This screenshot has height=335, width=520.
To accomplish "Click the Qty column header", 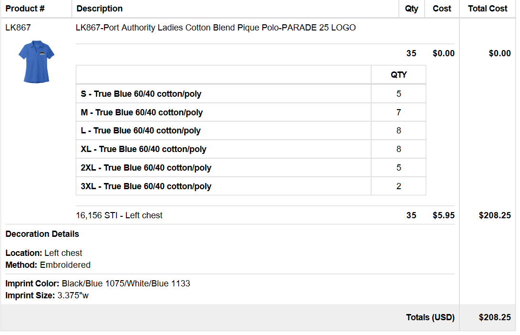I will click(x=411, y=9).
